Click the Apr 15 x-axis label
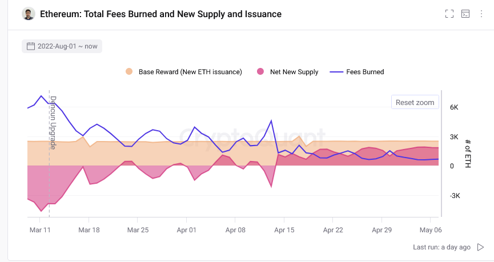Image resolution: width=494 pixels, height=262 pixels. pyautogui.click(x=284, y=230)
